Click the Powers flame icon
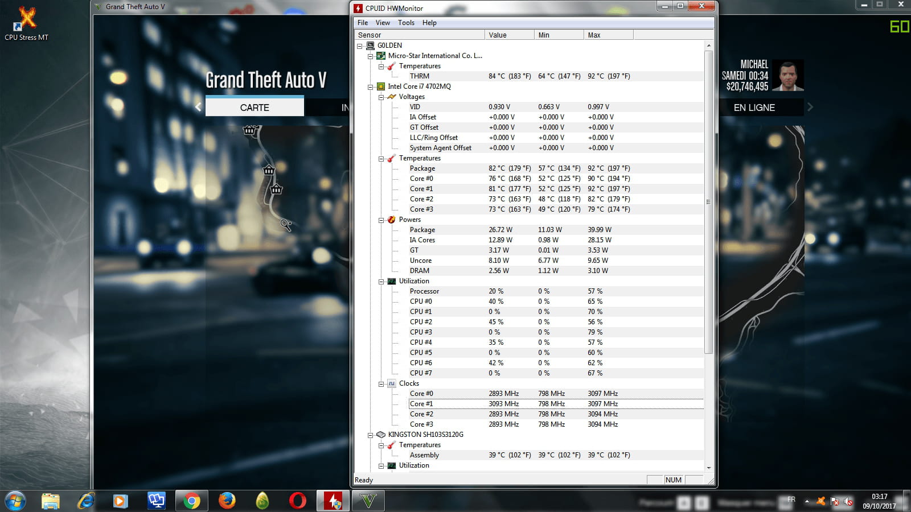The image size is (911, 512). coord(392,220)
